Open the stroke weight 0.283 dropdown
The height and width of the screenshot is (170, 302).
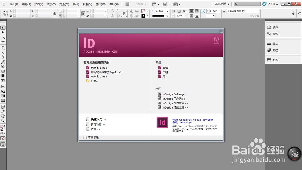(x=167, y=11)
